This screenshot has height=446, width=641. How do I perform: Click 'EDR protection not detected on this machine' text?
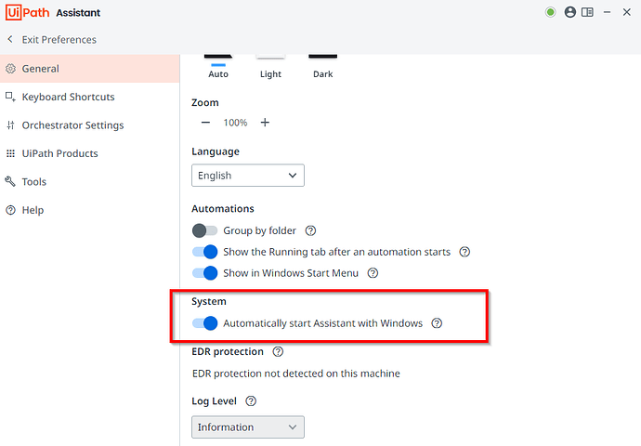296,374
